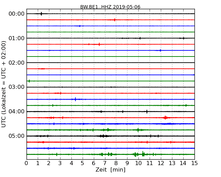
Task: Click x-axis tick label 5
Action: (x=83, y=163)
